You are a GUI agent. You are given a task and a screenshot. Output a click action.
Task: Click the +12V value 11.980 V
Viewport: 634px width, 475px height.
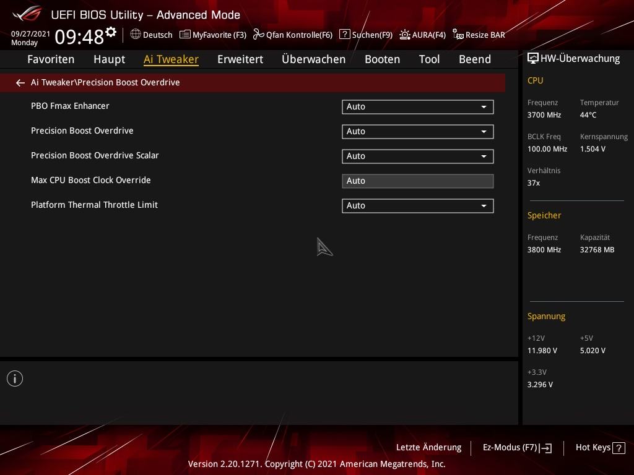pyautogui.click(x=542, y=351)
